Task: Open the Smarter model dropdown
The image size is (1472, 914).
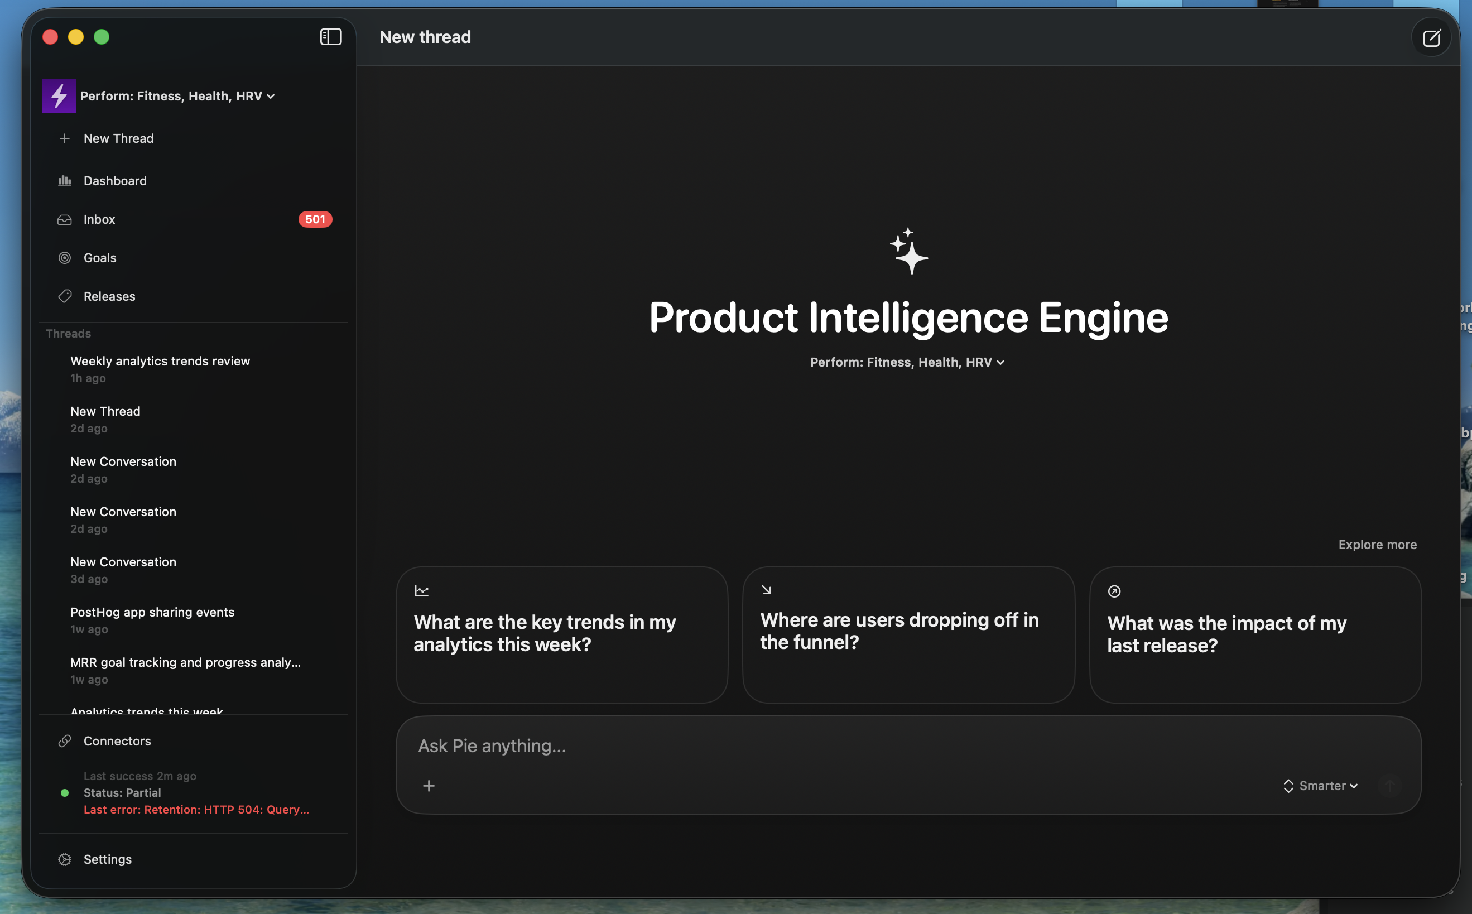Action: click(1321, 786)
